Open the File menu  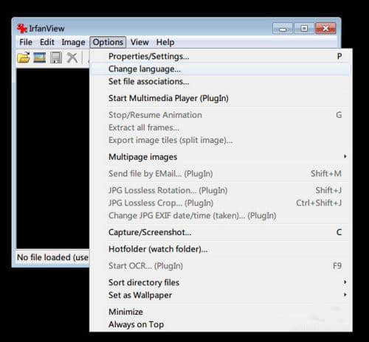(x=26, y=42)
